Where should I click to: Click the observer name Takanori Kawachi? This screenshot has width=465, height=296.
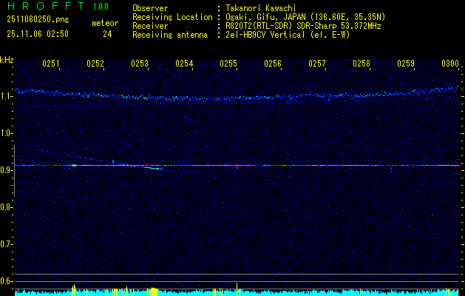pyautogui.click(x=261, y=8)
